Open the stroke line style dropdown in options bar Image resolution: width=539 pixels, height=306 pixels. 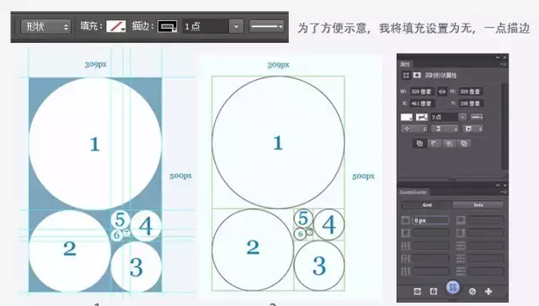click(267, 26)
